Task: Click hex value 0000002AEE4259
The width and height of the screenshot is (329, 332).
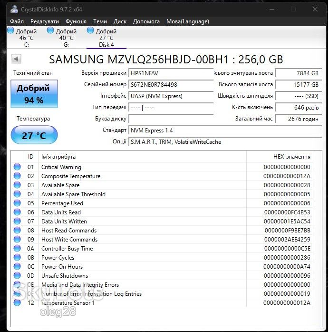Action: coord(287,240)
